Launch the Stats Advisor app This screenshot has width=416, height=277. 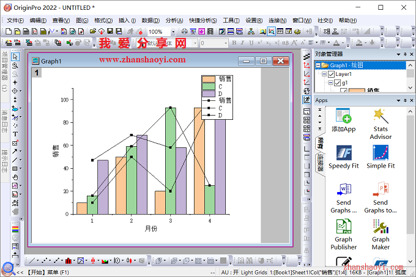point(381,124)
